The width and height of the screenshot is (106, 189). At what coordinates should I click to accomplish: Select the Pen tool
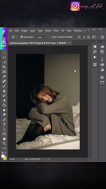tap(4, 120)
